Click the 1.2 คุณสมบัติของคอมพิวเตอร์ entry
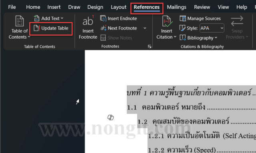Image resolution: width=256 pixels, height=153 pixels. (196, 121)
